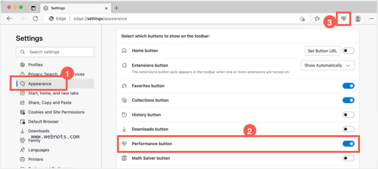Open Cookies and Site Permissions
Screen dimensions: 378x169
(x=56, y=112)
